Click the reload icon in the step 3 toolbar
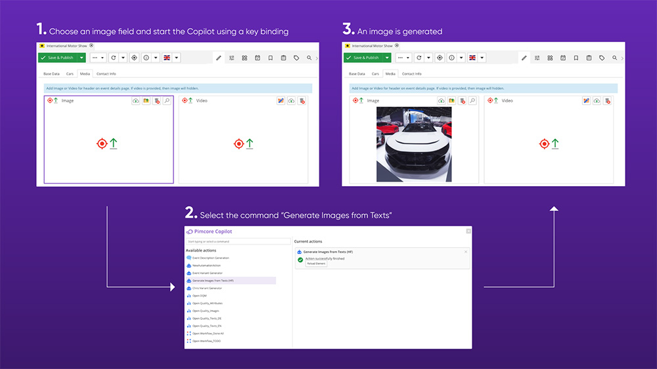Image resolution: width=657 pixels, height=369 pixels. (419, 58)
